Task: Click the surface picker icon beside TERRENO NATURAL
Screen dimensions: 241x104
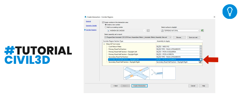Action: point(202,31)
